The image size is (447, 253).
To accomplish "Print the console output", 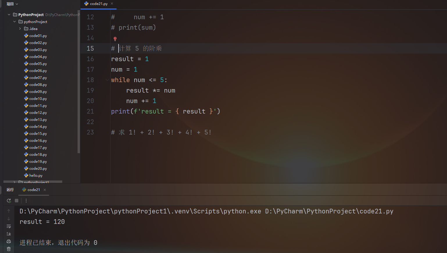I will pyautogui.click(x=9, y=241).
